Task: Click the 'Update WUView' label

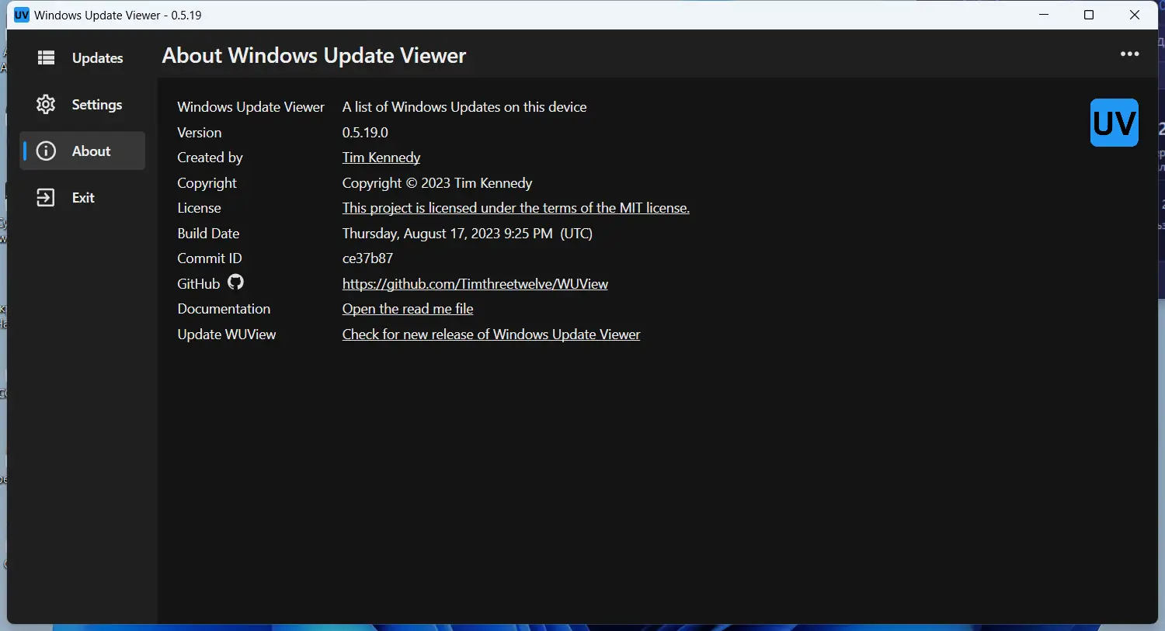Action: (x=227, y=335)
